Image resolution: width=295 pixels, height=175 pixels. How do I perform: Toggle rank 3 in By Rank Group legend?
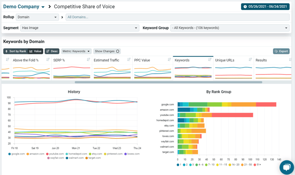pyautogui.click(x=192, y=165)
